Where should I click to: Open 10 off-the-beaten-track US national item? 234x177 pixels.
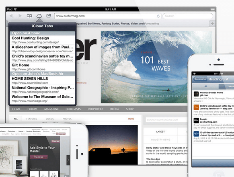click(x=213, y=137)
